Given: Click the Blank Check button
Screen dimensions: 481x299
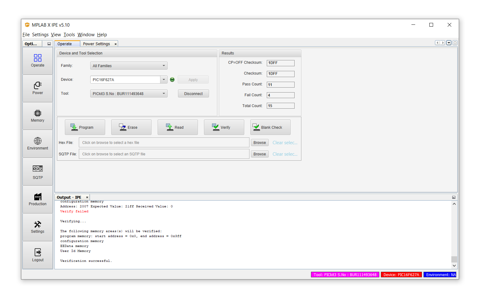Looking at the screenshot, I should pyautogui.click(x=270, y=127).
